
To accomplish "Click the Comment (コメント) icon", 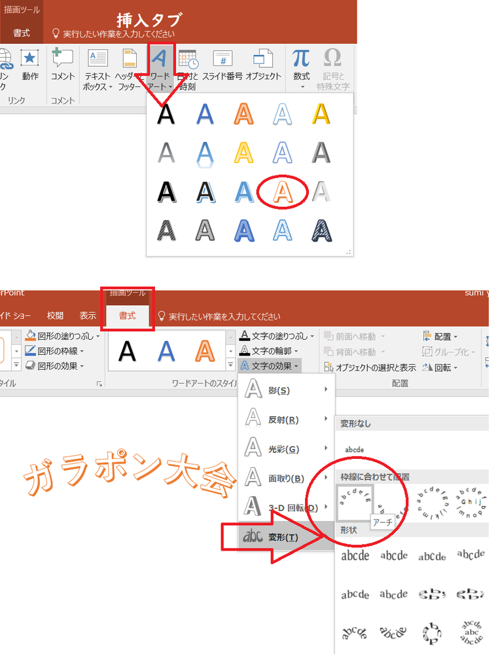I will [63, 65].
